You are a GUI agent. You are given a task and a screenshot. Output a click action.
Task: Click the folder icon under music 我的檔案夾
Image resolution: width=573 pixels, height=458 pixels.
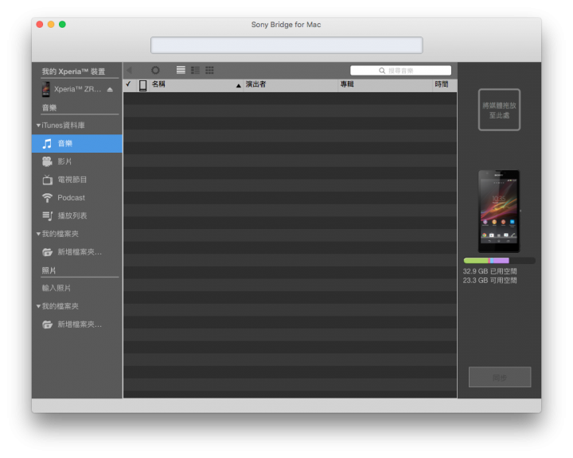48,252
